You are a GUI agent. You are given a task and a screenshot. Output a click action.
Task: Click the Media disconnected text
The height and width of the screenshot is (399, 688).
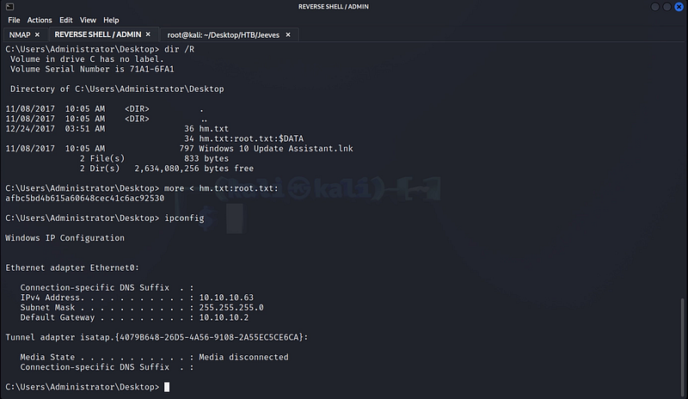[x=244, y=358]
